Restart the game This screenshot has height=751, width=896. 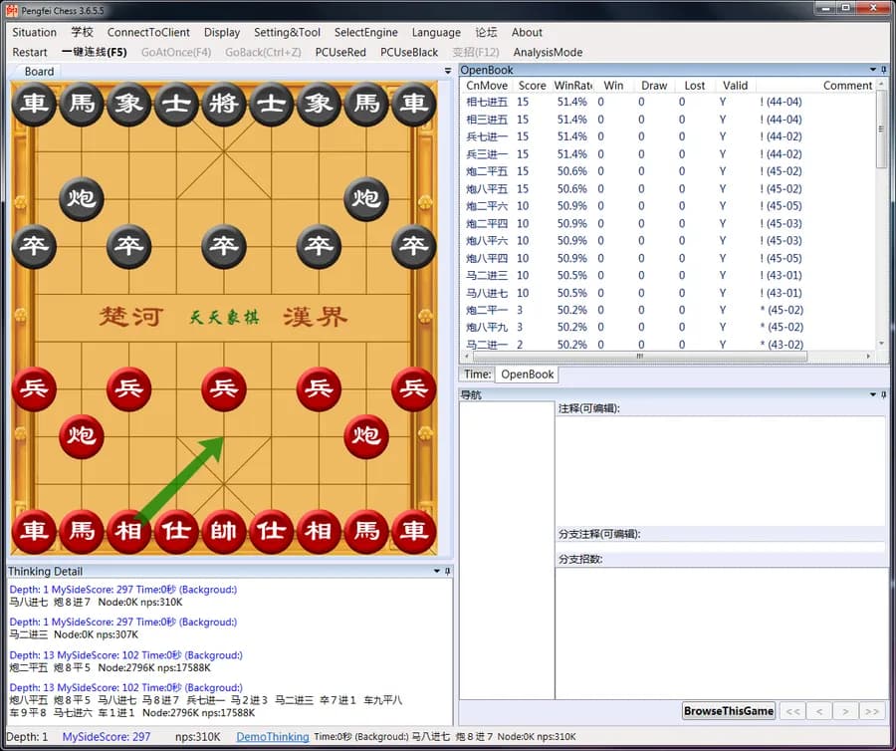pyautogui.click(x=30, y=52)
